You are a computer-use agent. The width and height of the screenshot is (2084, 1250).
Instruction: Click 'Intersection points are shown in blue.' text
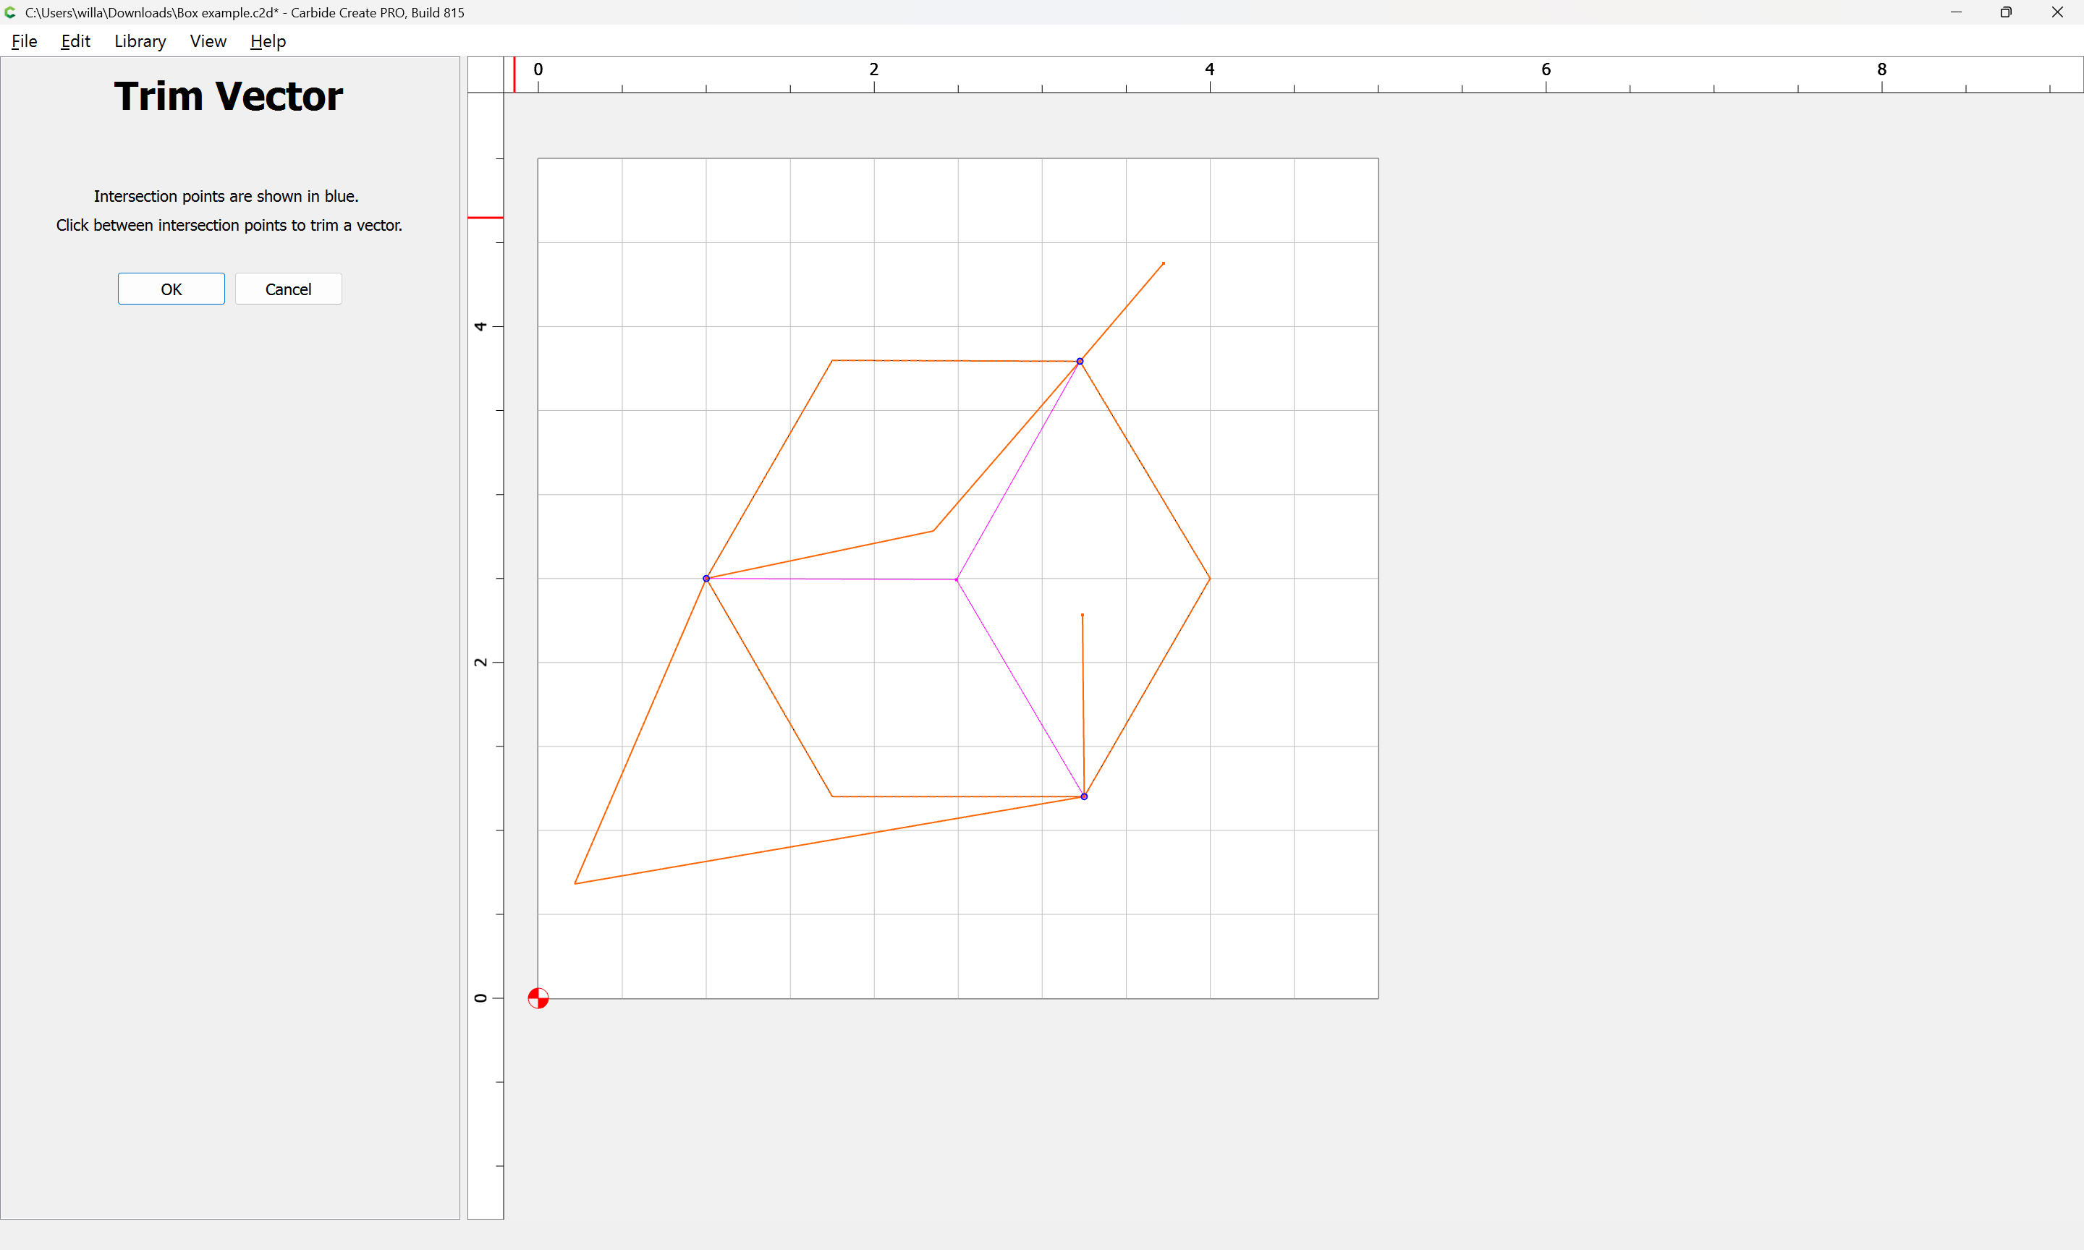(226, 196)
